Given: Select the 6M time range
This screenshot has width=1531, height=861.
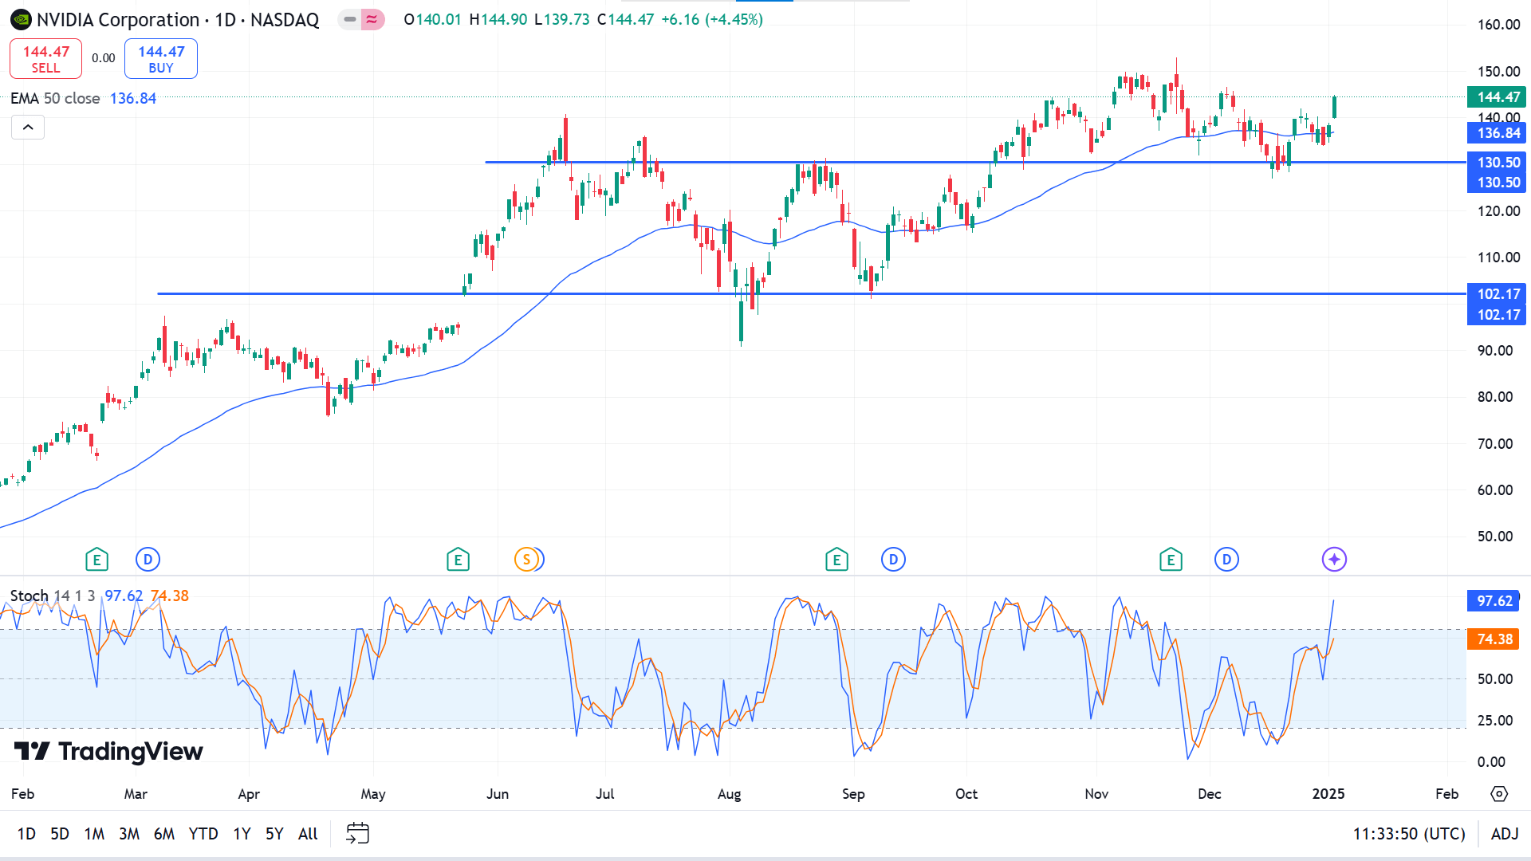Looking at the screenshot, I should tap(164, 834).
